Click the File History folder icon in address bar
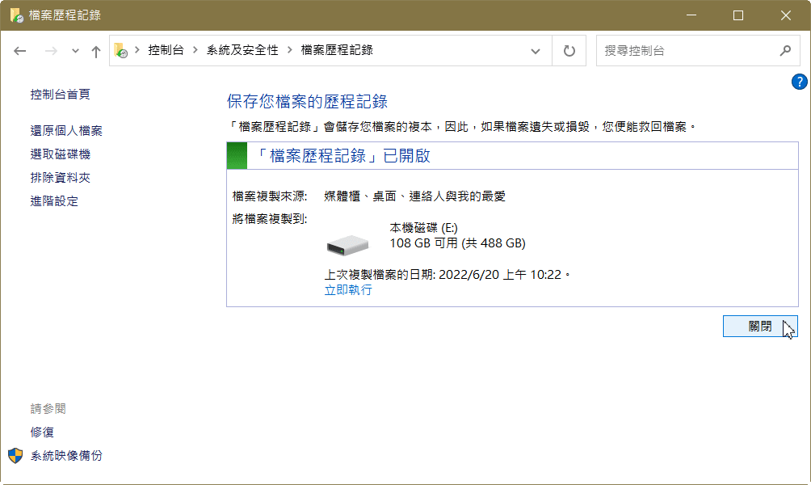The image size is (811, 485). [x=120, y=50]
